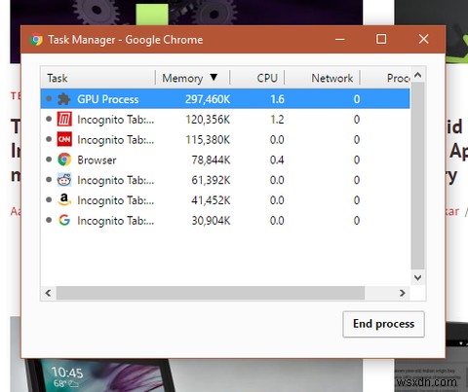
Task: Select Incognito Tab label in the 61,392K row
Action: coord(116,180)
